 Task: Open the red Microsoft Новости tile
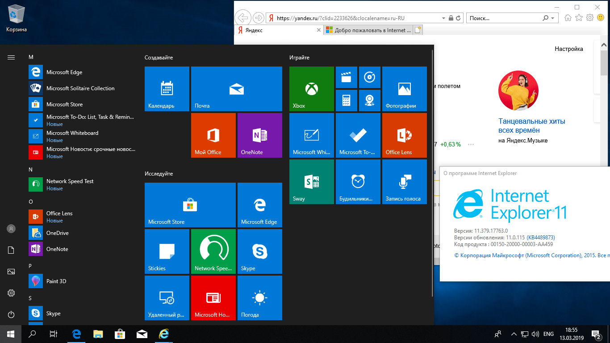click(x=213, y=298)
